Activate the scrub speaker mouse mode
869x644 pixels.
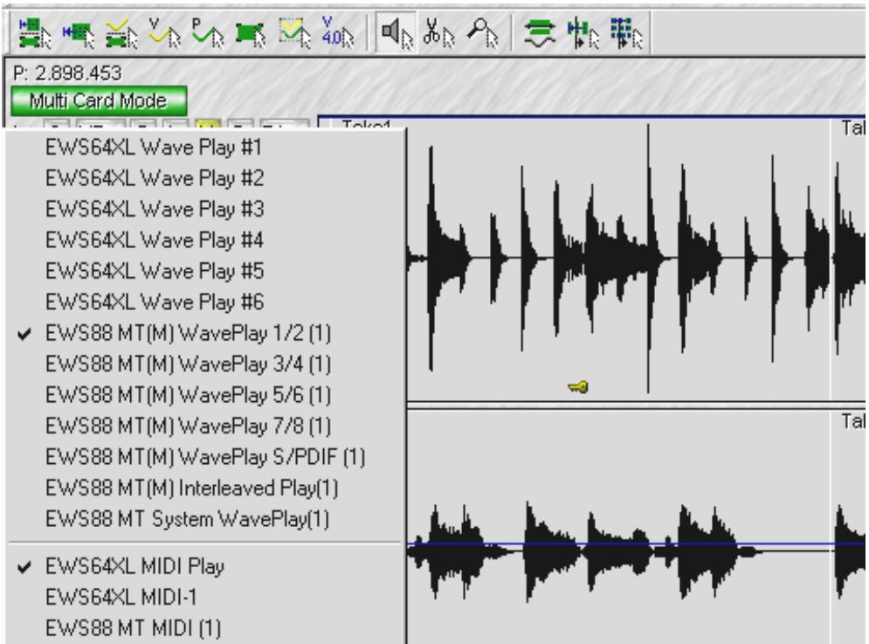pos(397,32)
